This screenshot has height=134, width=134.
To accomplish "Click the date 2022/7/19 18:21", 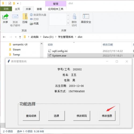I will click(113, 56).
